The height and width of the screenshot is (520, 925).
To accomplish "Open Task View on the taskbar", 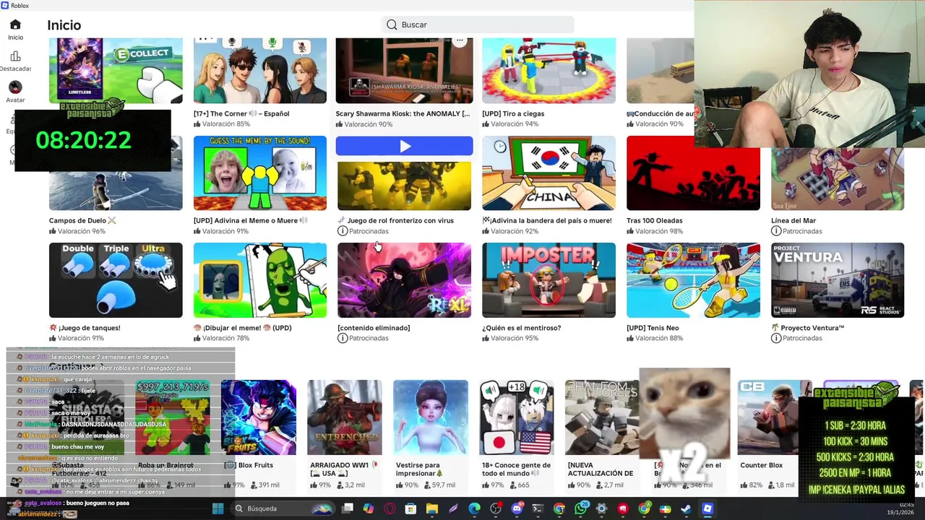I will click(x=348, y=508).
